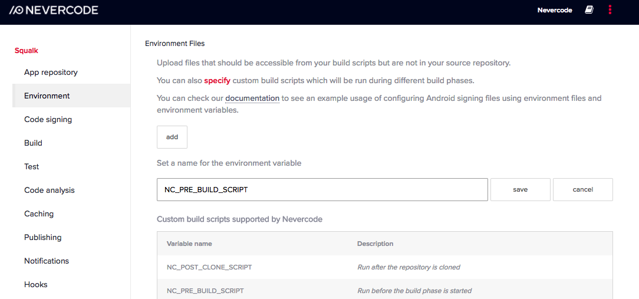Click the 'Environment Files' heading
This screenshot has height=299, width=639.
coord(175,43)
